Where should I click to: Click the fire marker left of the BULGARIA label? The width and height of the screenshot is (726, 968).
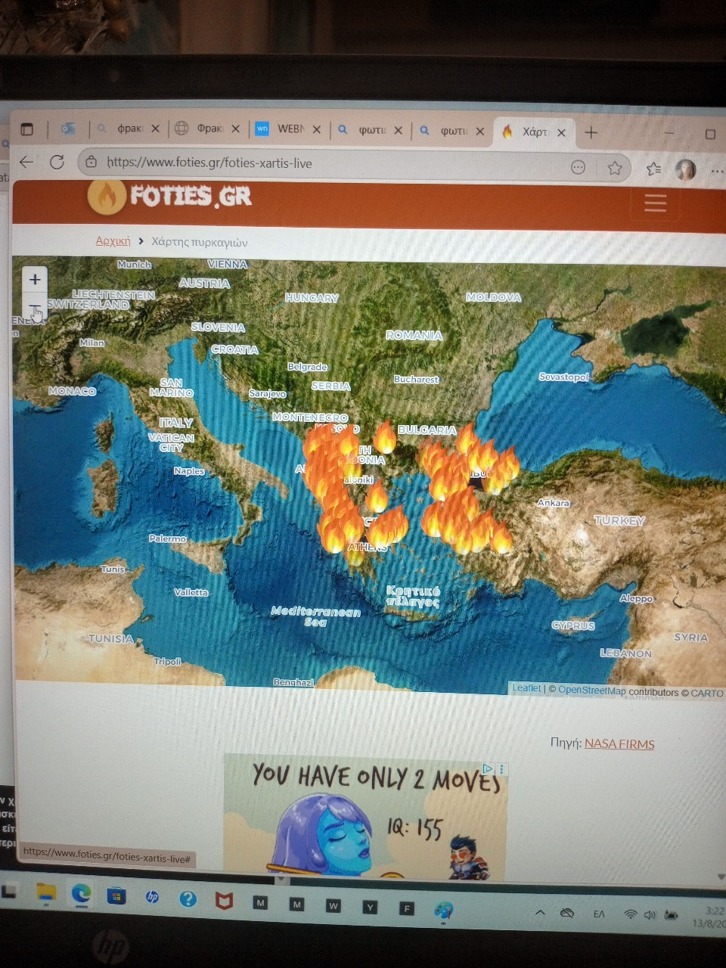click(x=385, y=437)
